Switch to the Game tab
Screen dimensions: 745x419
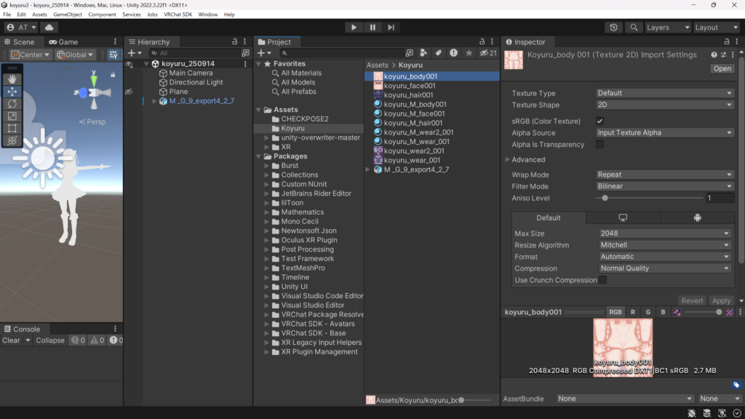point(63,42)
